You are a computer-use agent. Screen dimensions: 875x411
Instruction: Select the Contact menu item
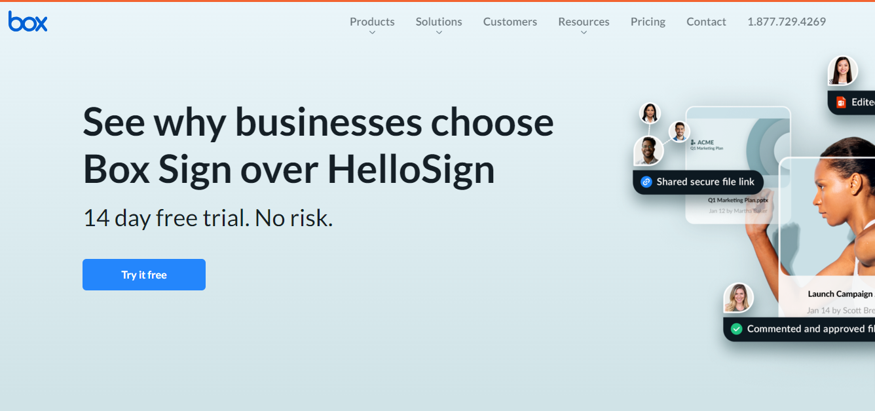(x=706, y=22)
